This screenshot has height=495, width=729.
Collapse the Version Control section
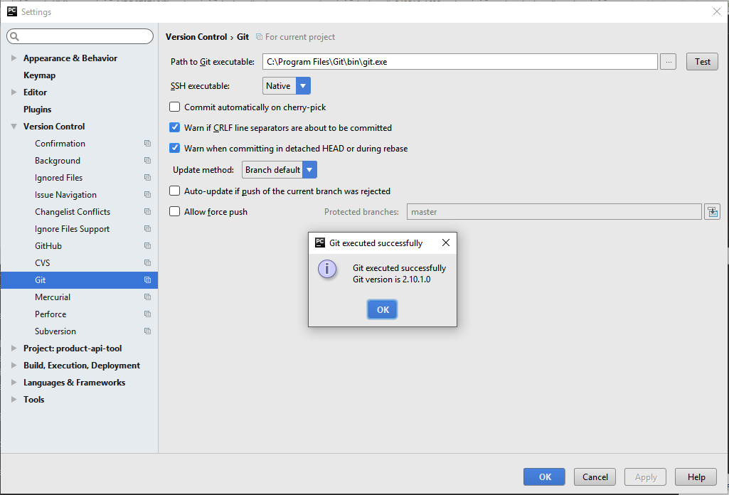(x=14, y=127)
